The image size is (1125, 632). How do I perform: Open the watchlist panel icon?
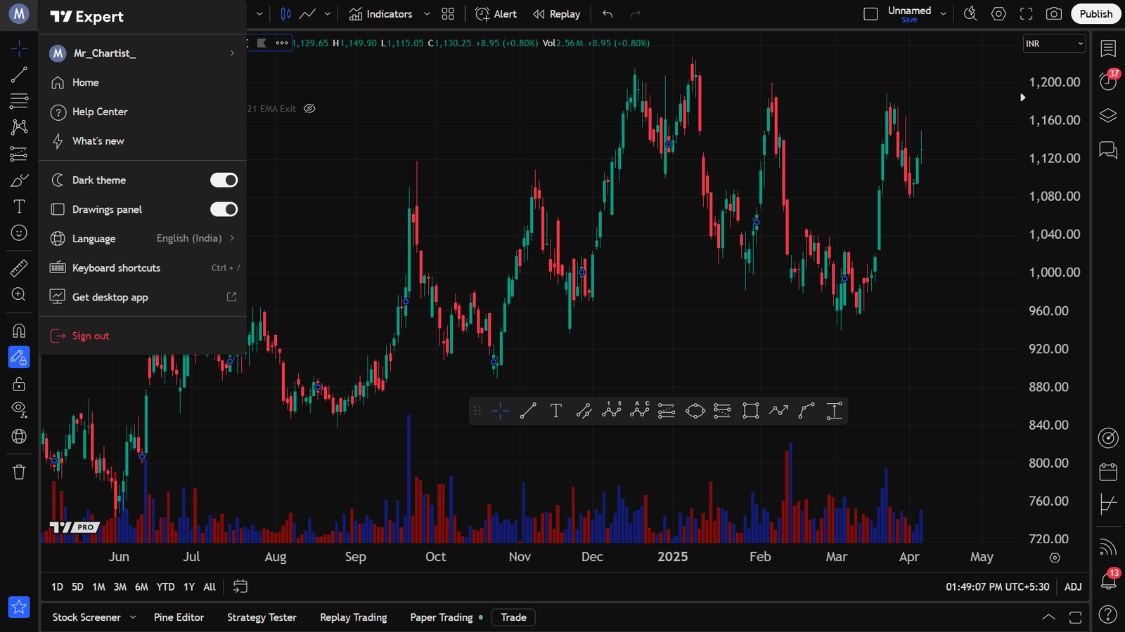tap(1108, 48)
